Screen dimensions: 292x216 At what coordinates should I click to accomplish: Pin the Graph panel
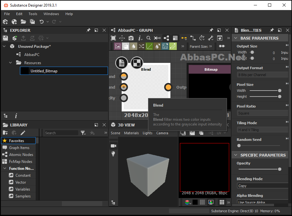coord(211,30)
